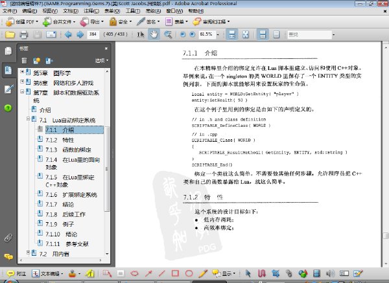Select the red Oval drawing tool

point(189,273)
